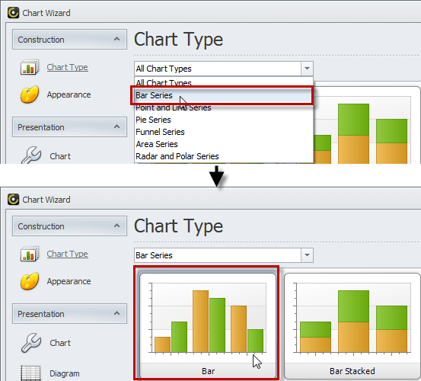Click the Chart Wizard logo in lower title bar
This screenshot has width=421, height=381.
pyautogui.click(x=13, y=200)
